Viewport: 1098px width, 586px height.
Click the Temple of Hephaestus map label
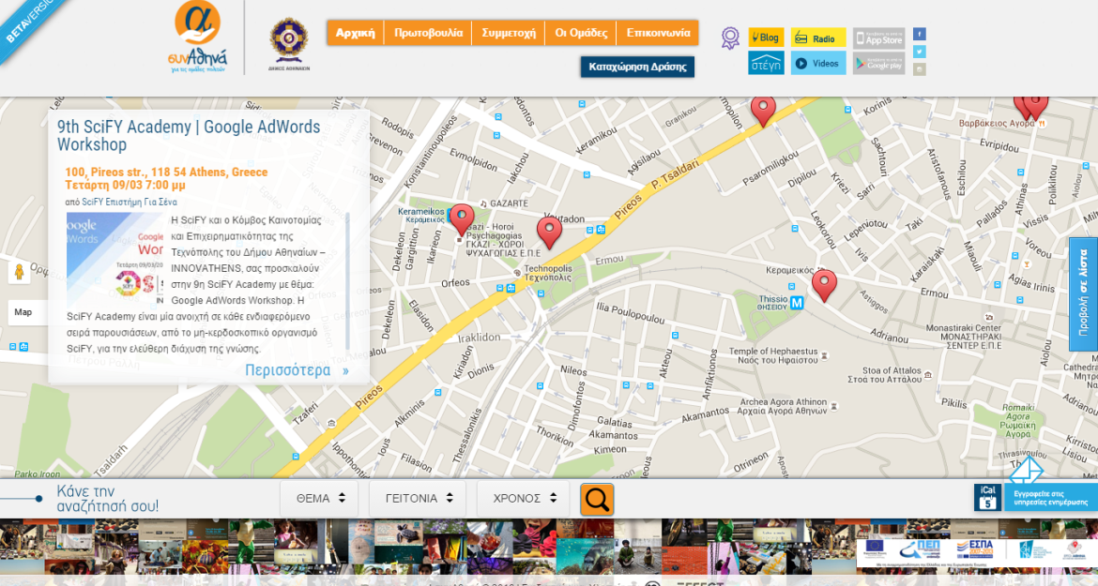pos(773,355)
